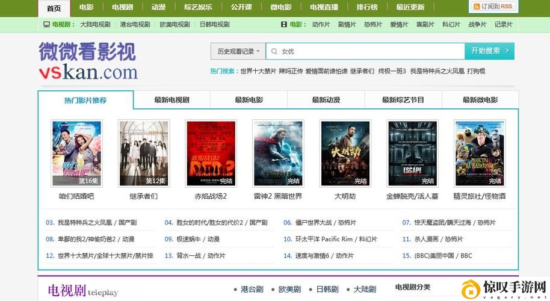Open the 金蝉脱壳 ESCAPE poster thumbnail
Image resolution: width=550 pixels, height=301 pixels.
413,154
